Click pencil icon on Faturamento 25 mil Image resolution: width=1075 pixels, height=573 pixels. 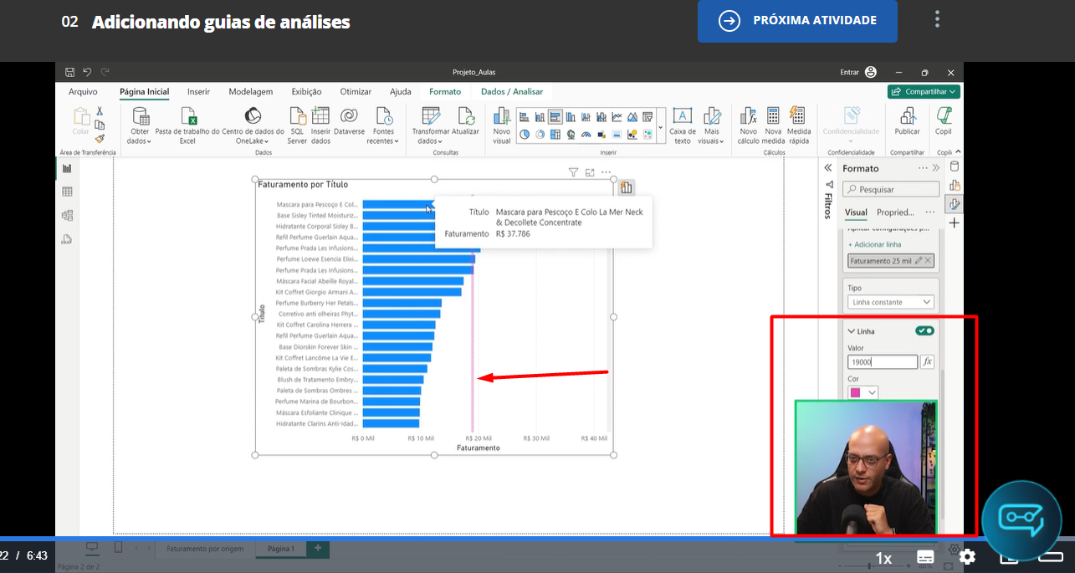[919, 261]
